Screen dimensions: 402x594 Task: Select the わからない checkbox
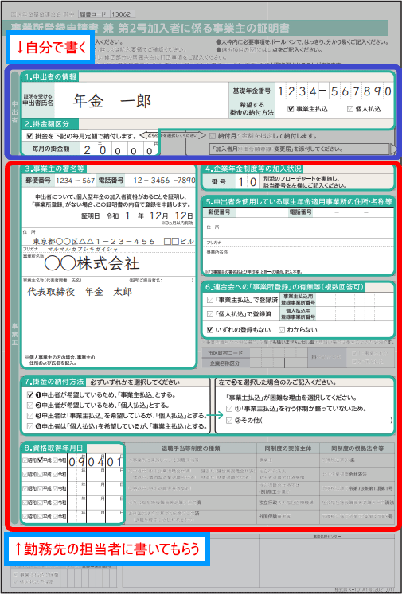click(282, 330)
